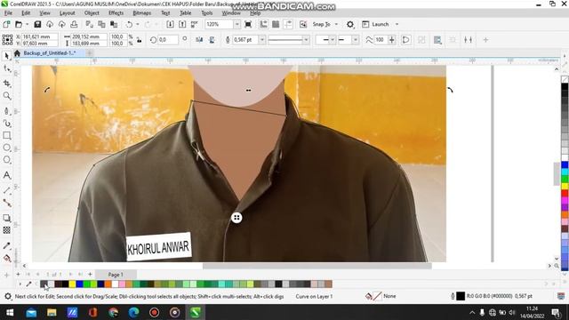Select the Pick tool in the toolbox
The width and height of the screenshot is (569, 320).
(x=6, y=55)
